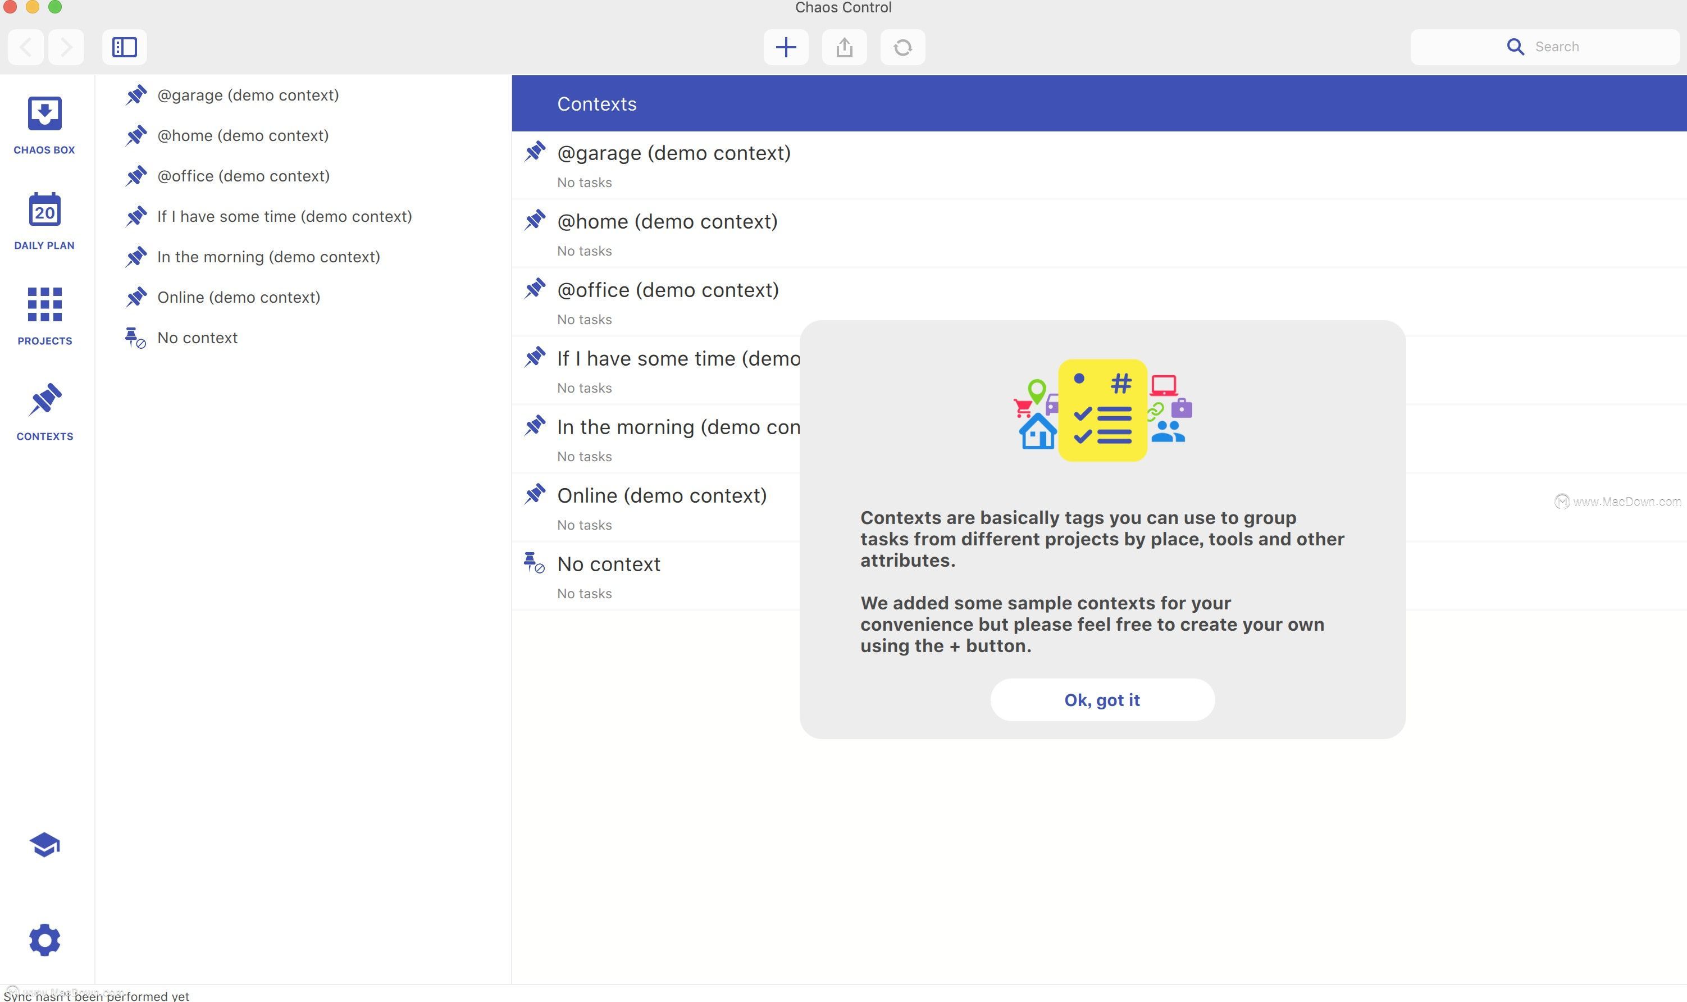
Task: Open @home (demo context) in main pane
Action: click(1099, 234)
